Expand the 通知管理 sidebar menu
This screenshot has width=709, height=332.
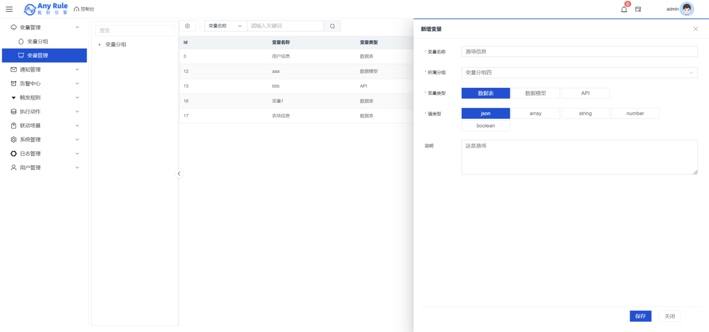click(44, 69)
